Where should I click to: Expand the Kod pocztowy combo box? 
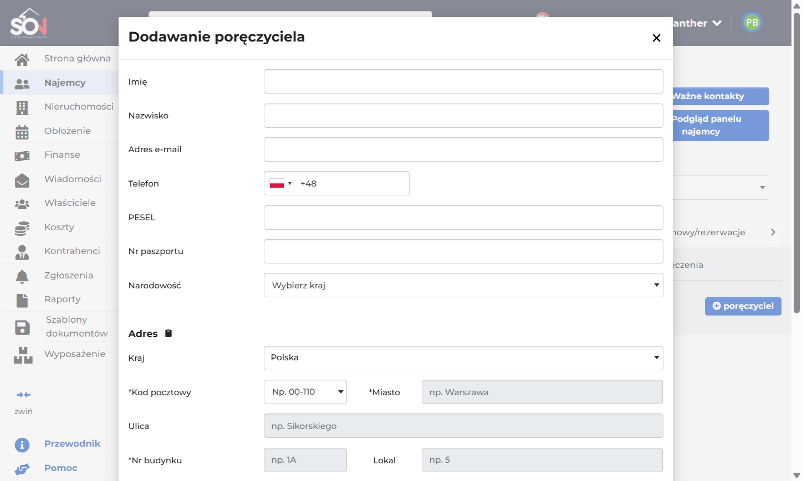[305, 392]
